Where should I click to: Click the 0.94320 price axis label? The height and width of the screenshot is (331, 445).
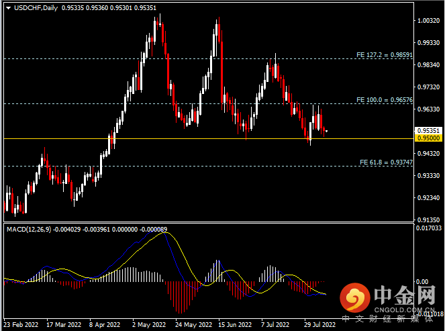(428, 153)
